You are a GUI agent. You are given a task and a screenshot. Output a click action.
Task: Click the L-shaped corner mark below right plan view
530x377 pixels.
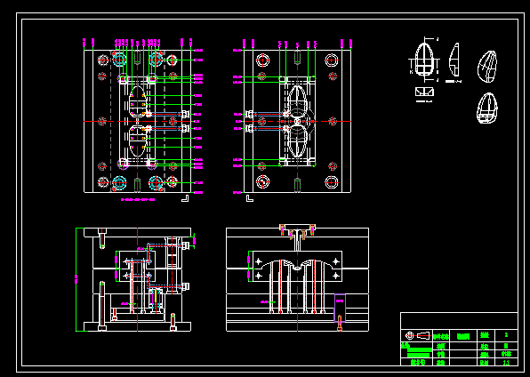[250, 198]
